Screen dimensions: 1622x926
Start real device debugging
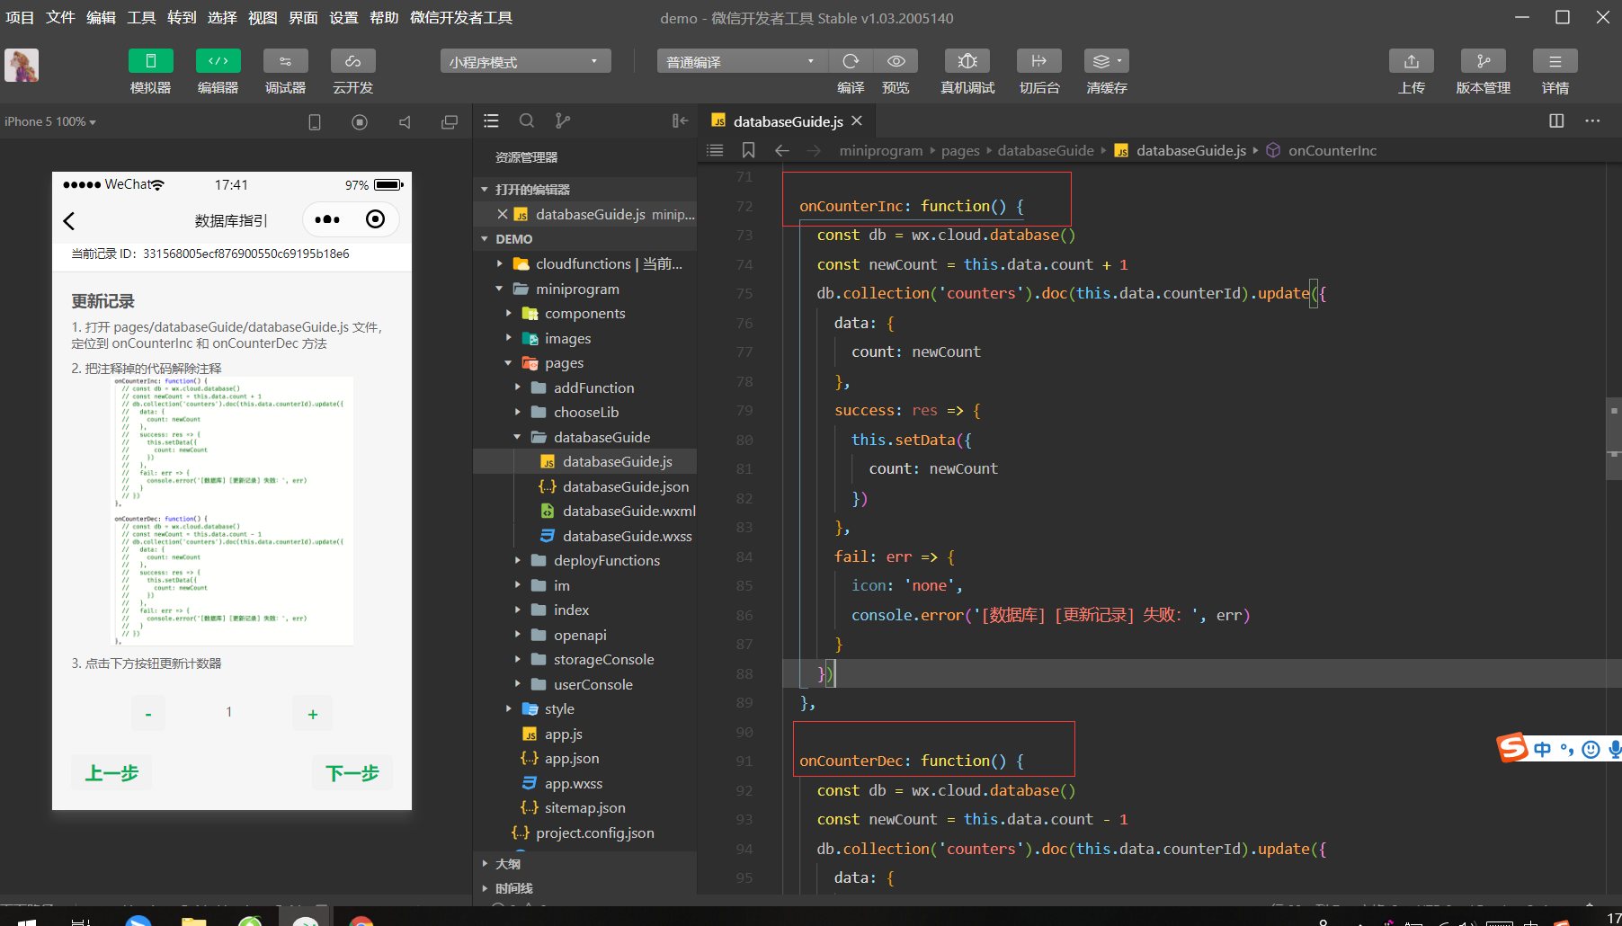(x=967, y=61)
